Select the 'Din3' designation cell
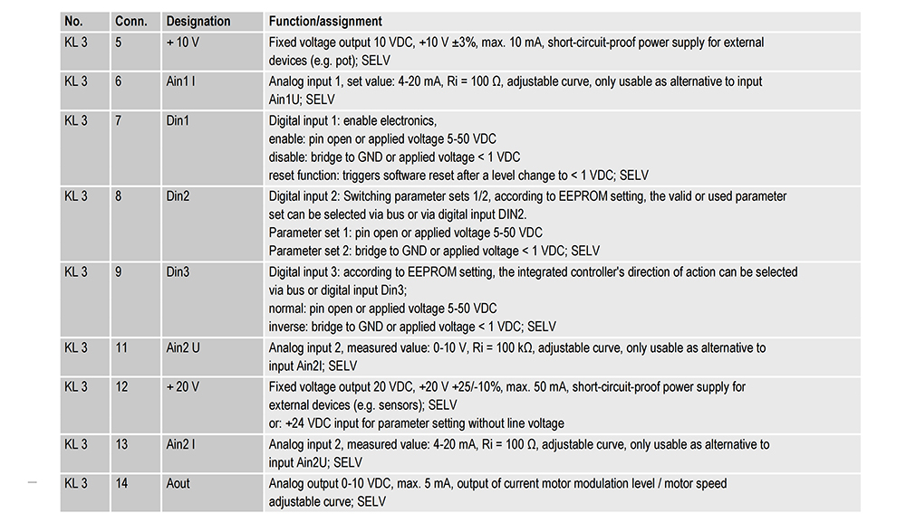The height and width of the screenshot is (532, 906). click(x=178, y=271)
